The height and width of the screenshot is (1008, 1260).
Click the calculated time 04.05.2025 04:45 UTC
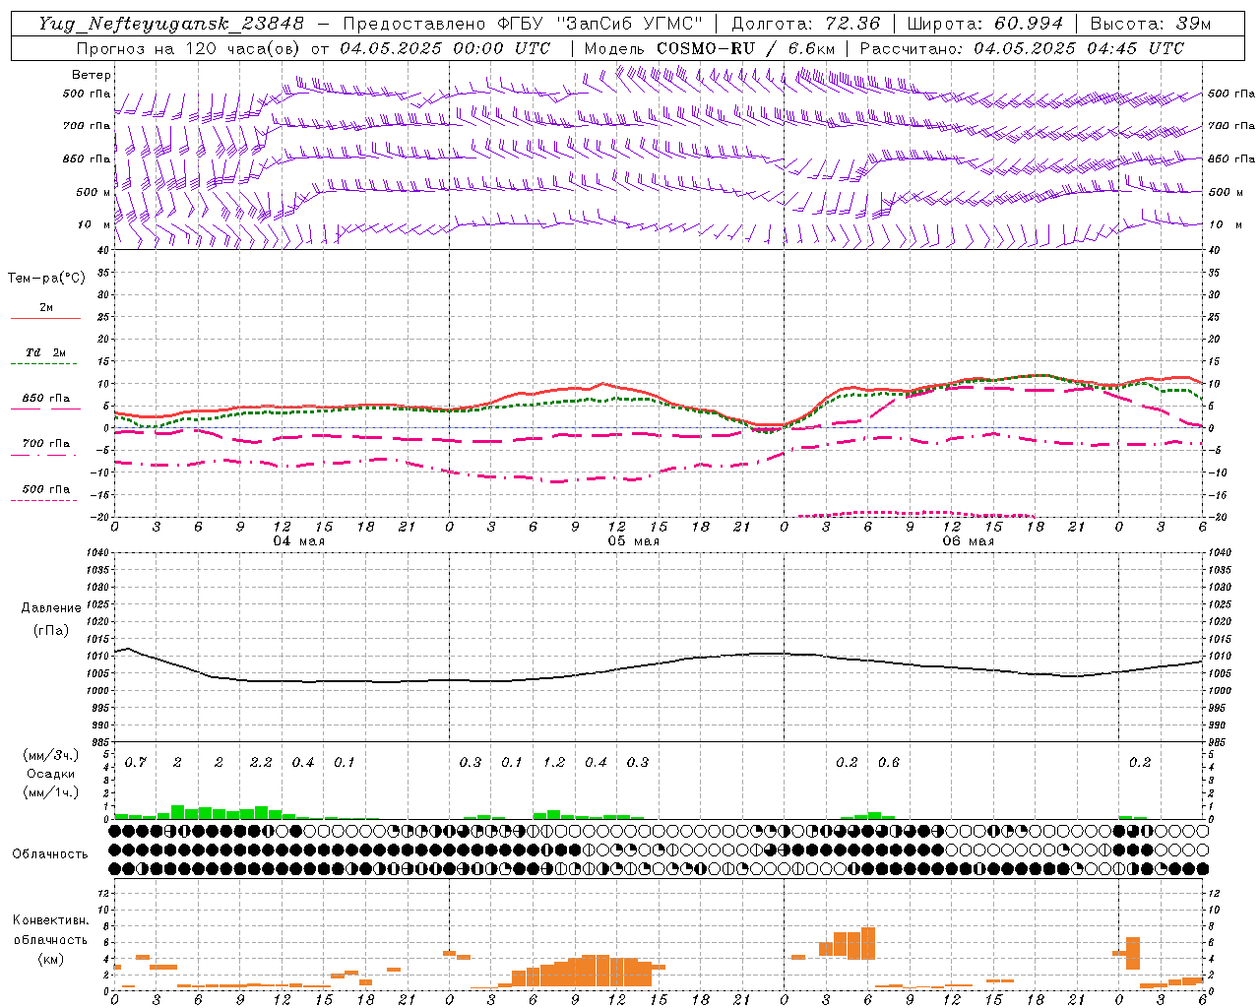pyautogui.click(x=1079, y=48)
